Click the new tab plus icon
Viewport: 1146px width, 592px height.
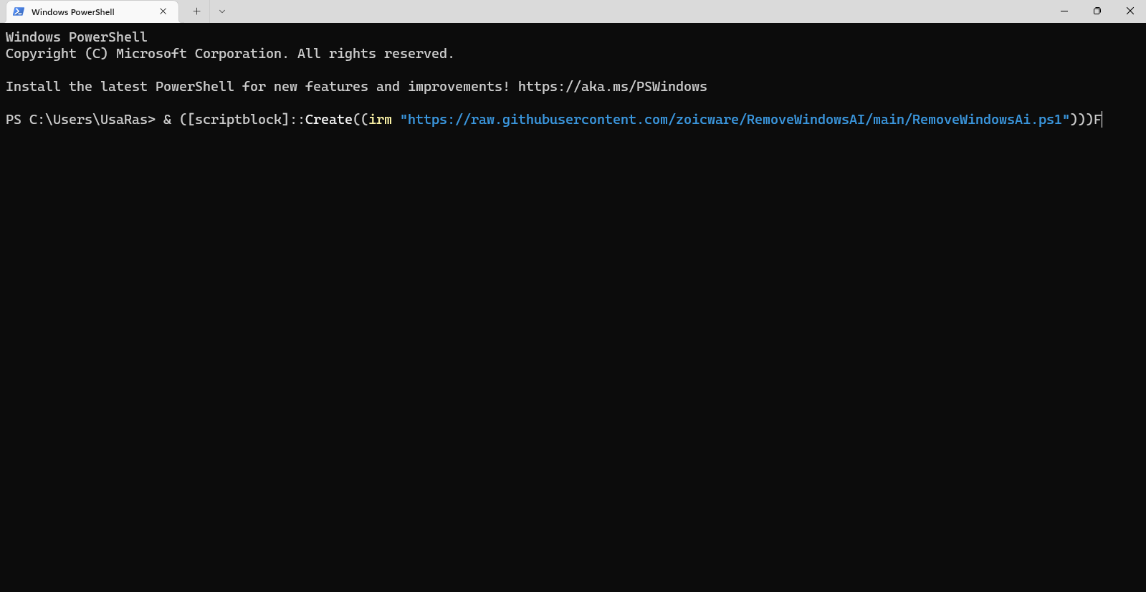(196, 11)
